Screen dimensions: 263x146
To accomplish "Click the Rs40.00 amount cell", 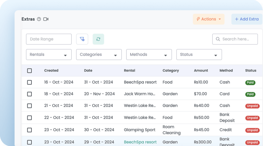I will [202, 106].
